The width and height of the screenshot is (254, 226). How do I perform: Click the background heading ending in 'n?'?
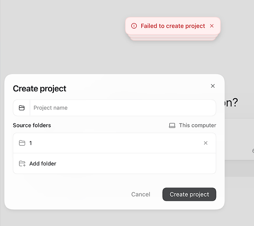[231, 103]
